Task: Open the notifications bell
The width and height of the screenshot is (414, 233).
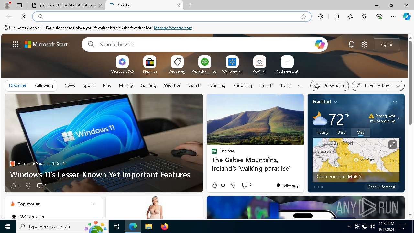Action: coord(352,44)
